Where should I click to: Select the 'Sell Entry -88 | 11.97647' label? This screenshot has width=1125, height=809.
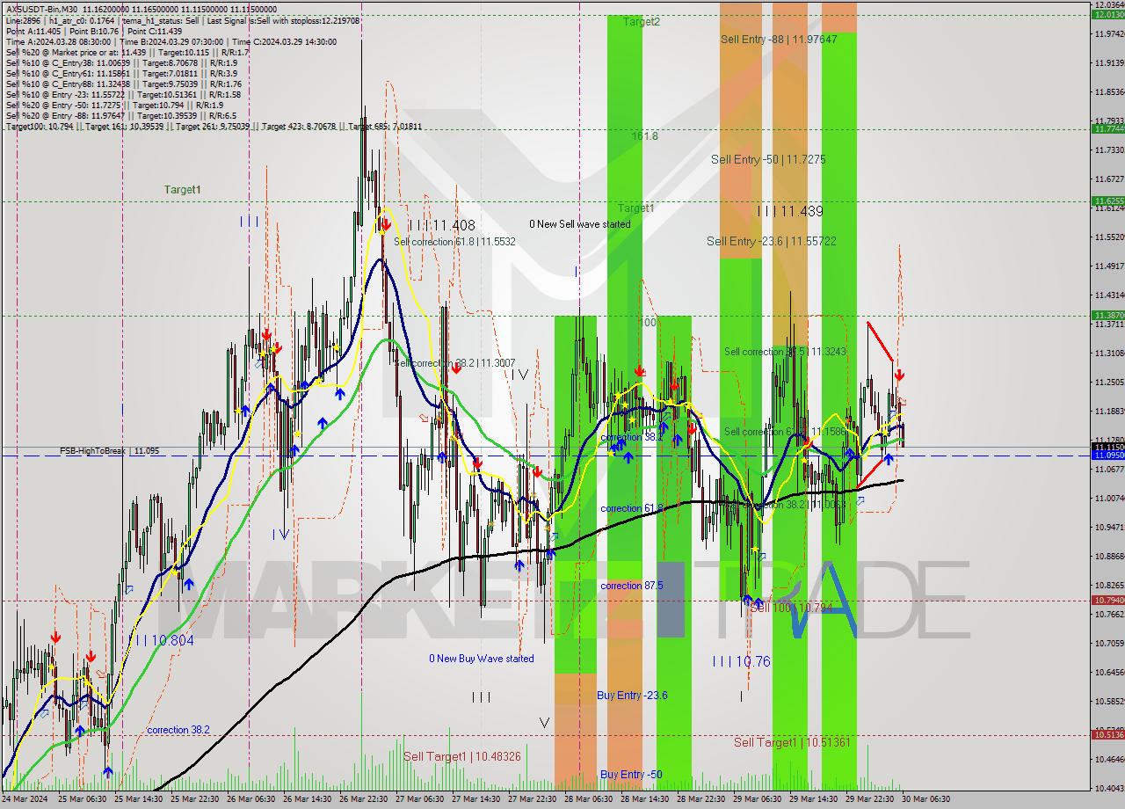tap(779, 40)
